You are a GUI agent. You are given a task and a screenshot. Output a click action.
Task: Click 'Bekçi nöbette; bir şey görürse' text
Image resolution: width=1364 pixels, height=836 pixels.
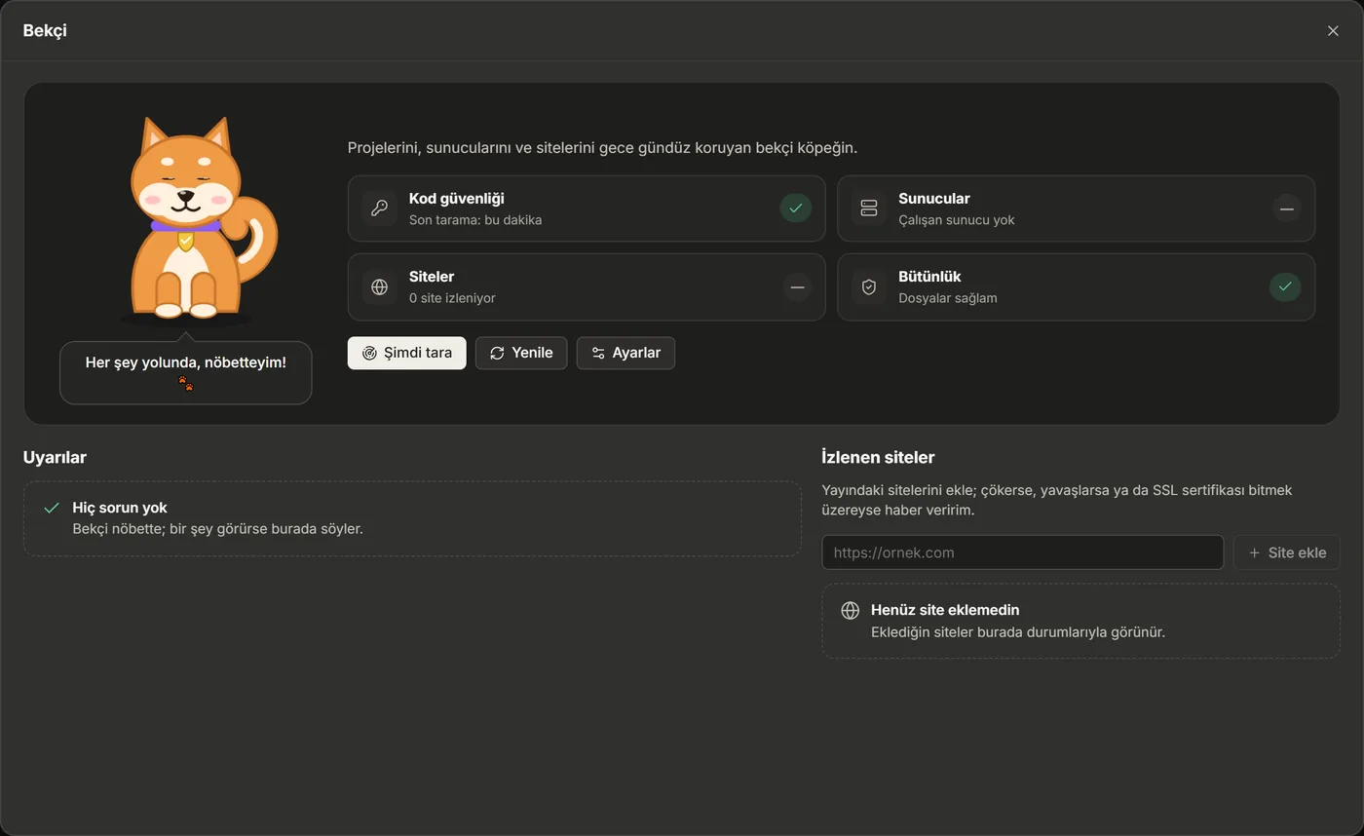coord(217,529)
